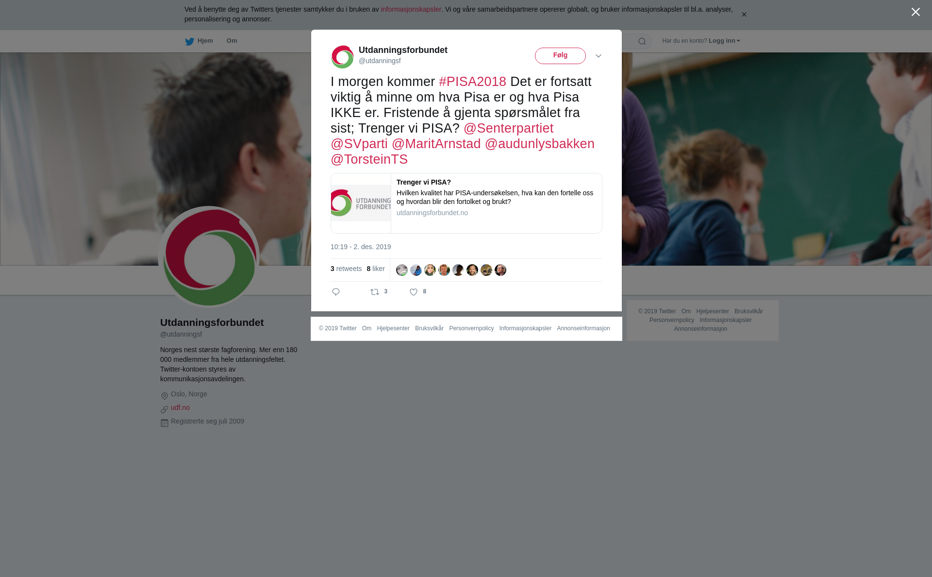Show the 3 retweets list
The width and height of the screenshot is (932, 577).
tap(346, 269)
